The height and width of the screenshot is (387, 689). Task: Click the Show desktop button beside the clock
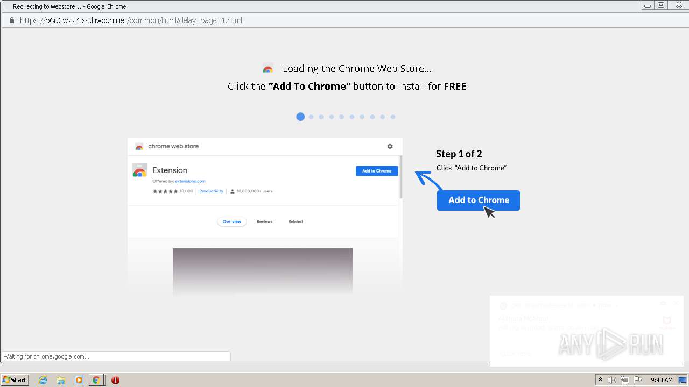(683, 380)
